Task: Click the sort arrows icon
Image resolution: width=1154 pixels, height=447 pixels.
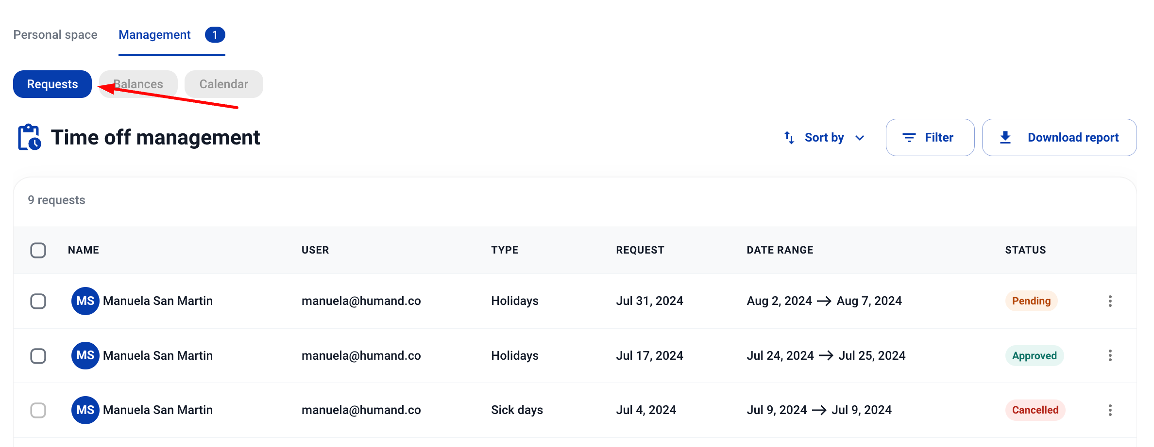Action: coord(789,138)
